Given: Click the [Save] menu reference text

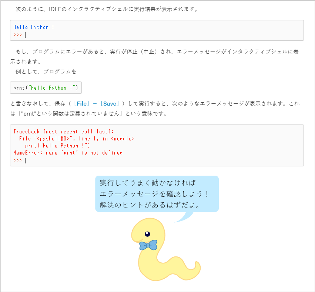Looking at the screenshot, I should [x=110, y=103].
